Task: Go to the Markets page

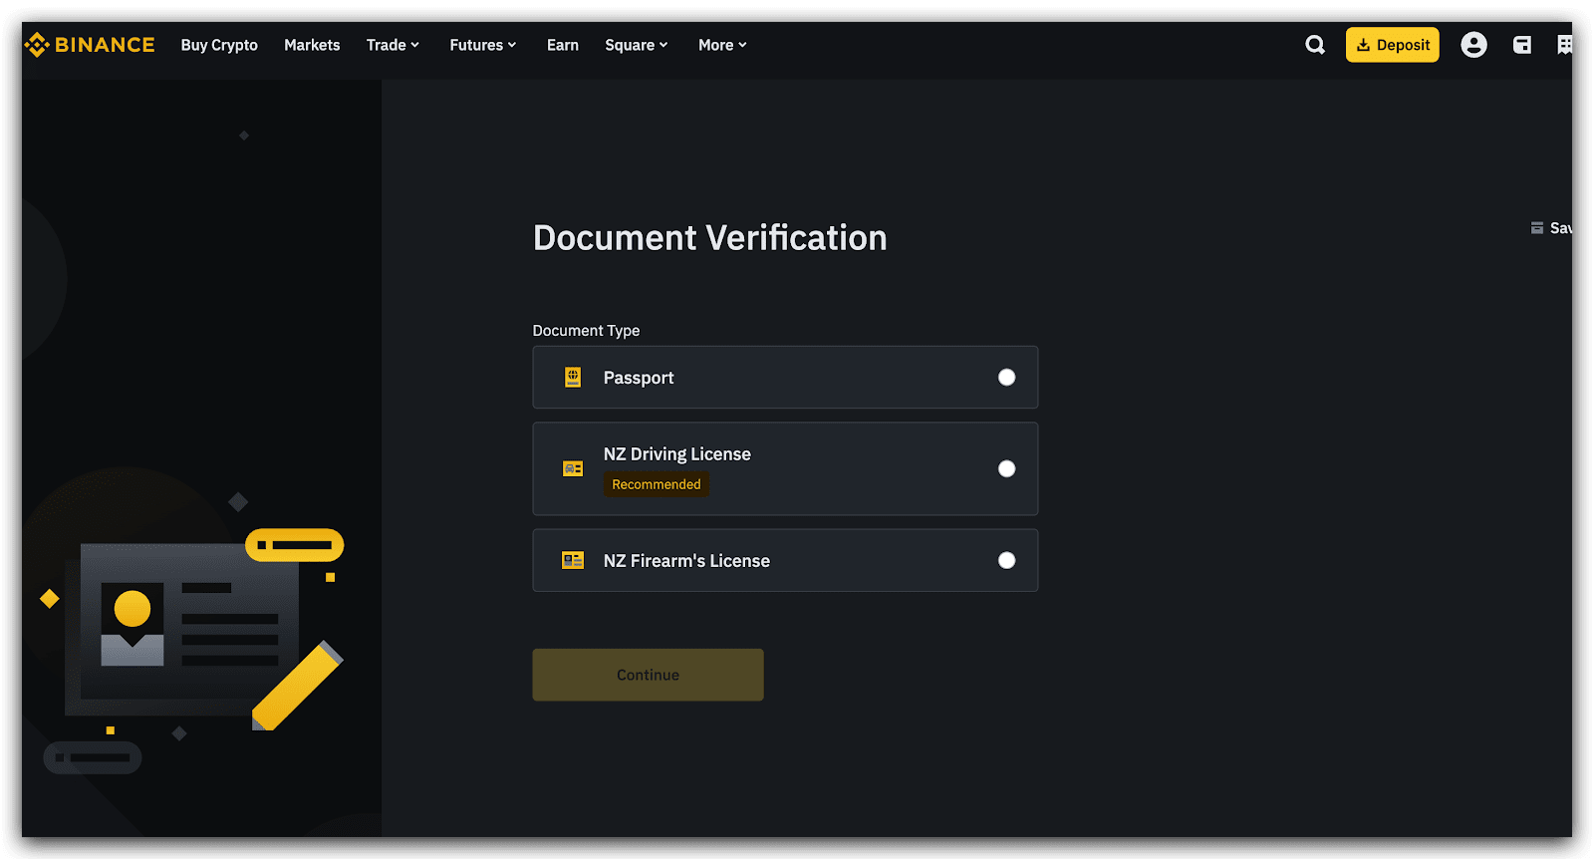Action: pos(312,45)
